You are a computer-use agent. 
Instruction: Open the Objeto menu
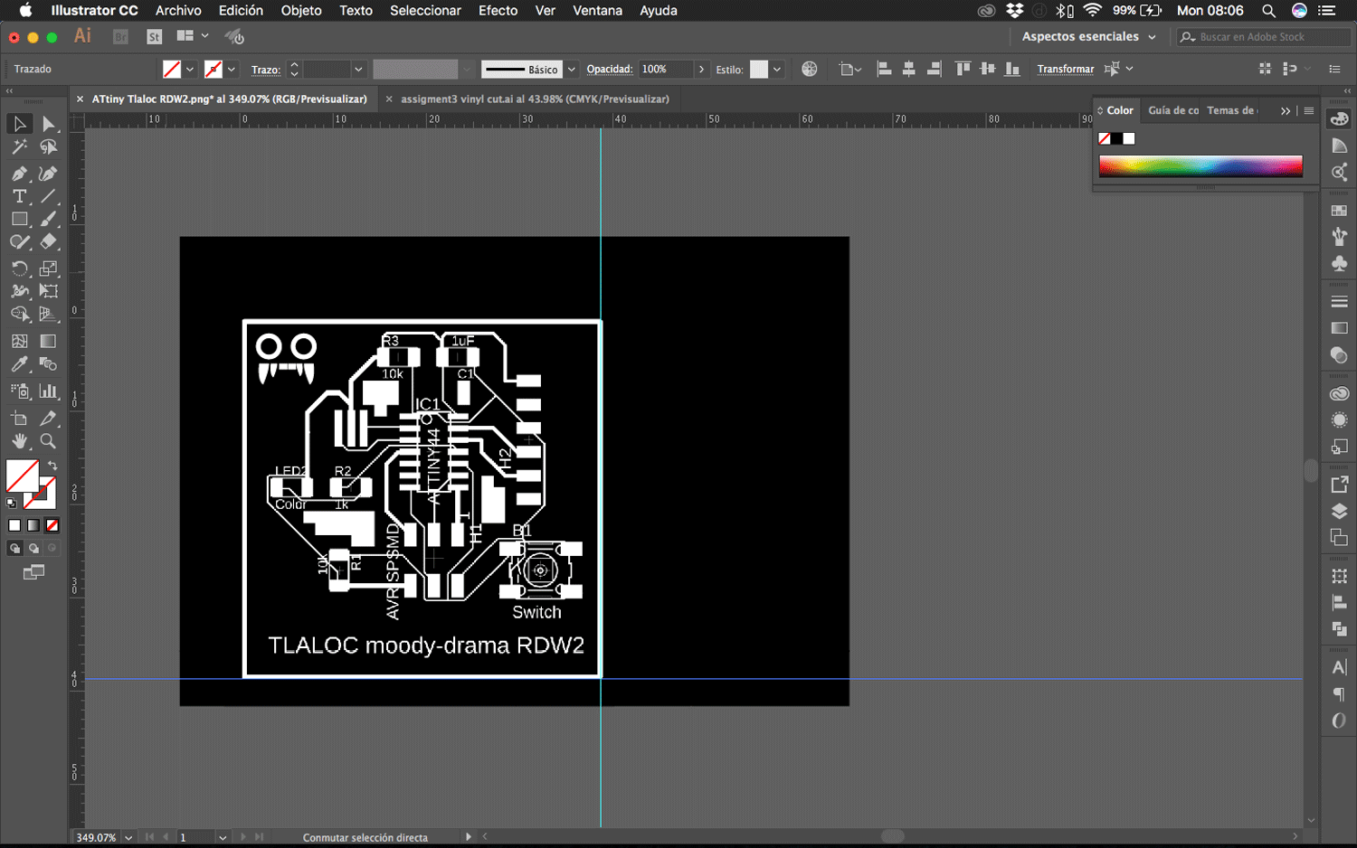[301, 11]
